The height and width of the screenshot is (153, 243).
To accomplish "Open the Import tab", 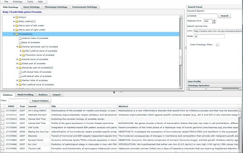I will [56, 95].
